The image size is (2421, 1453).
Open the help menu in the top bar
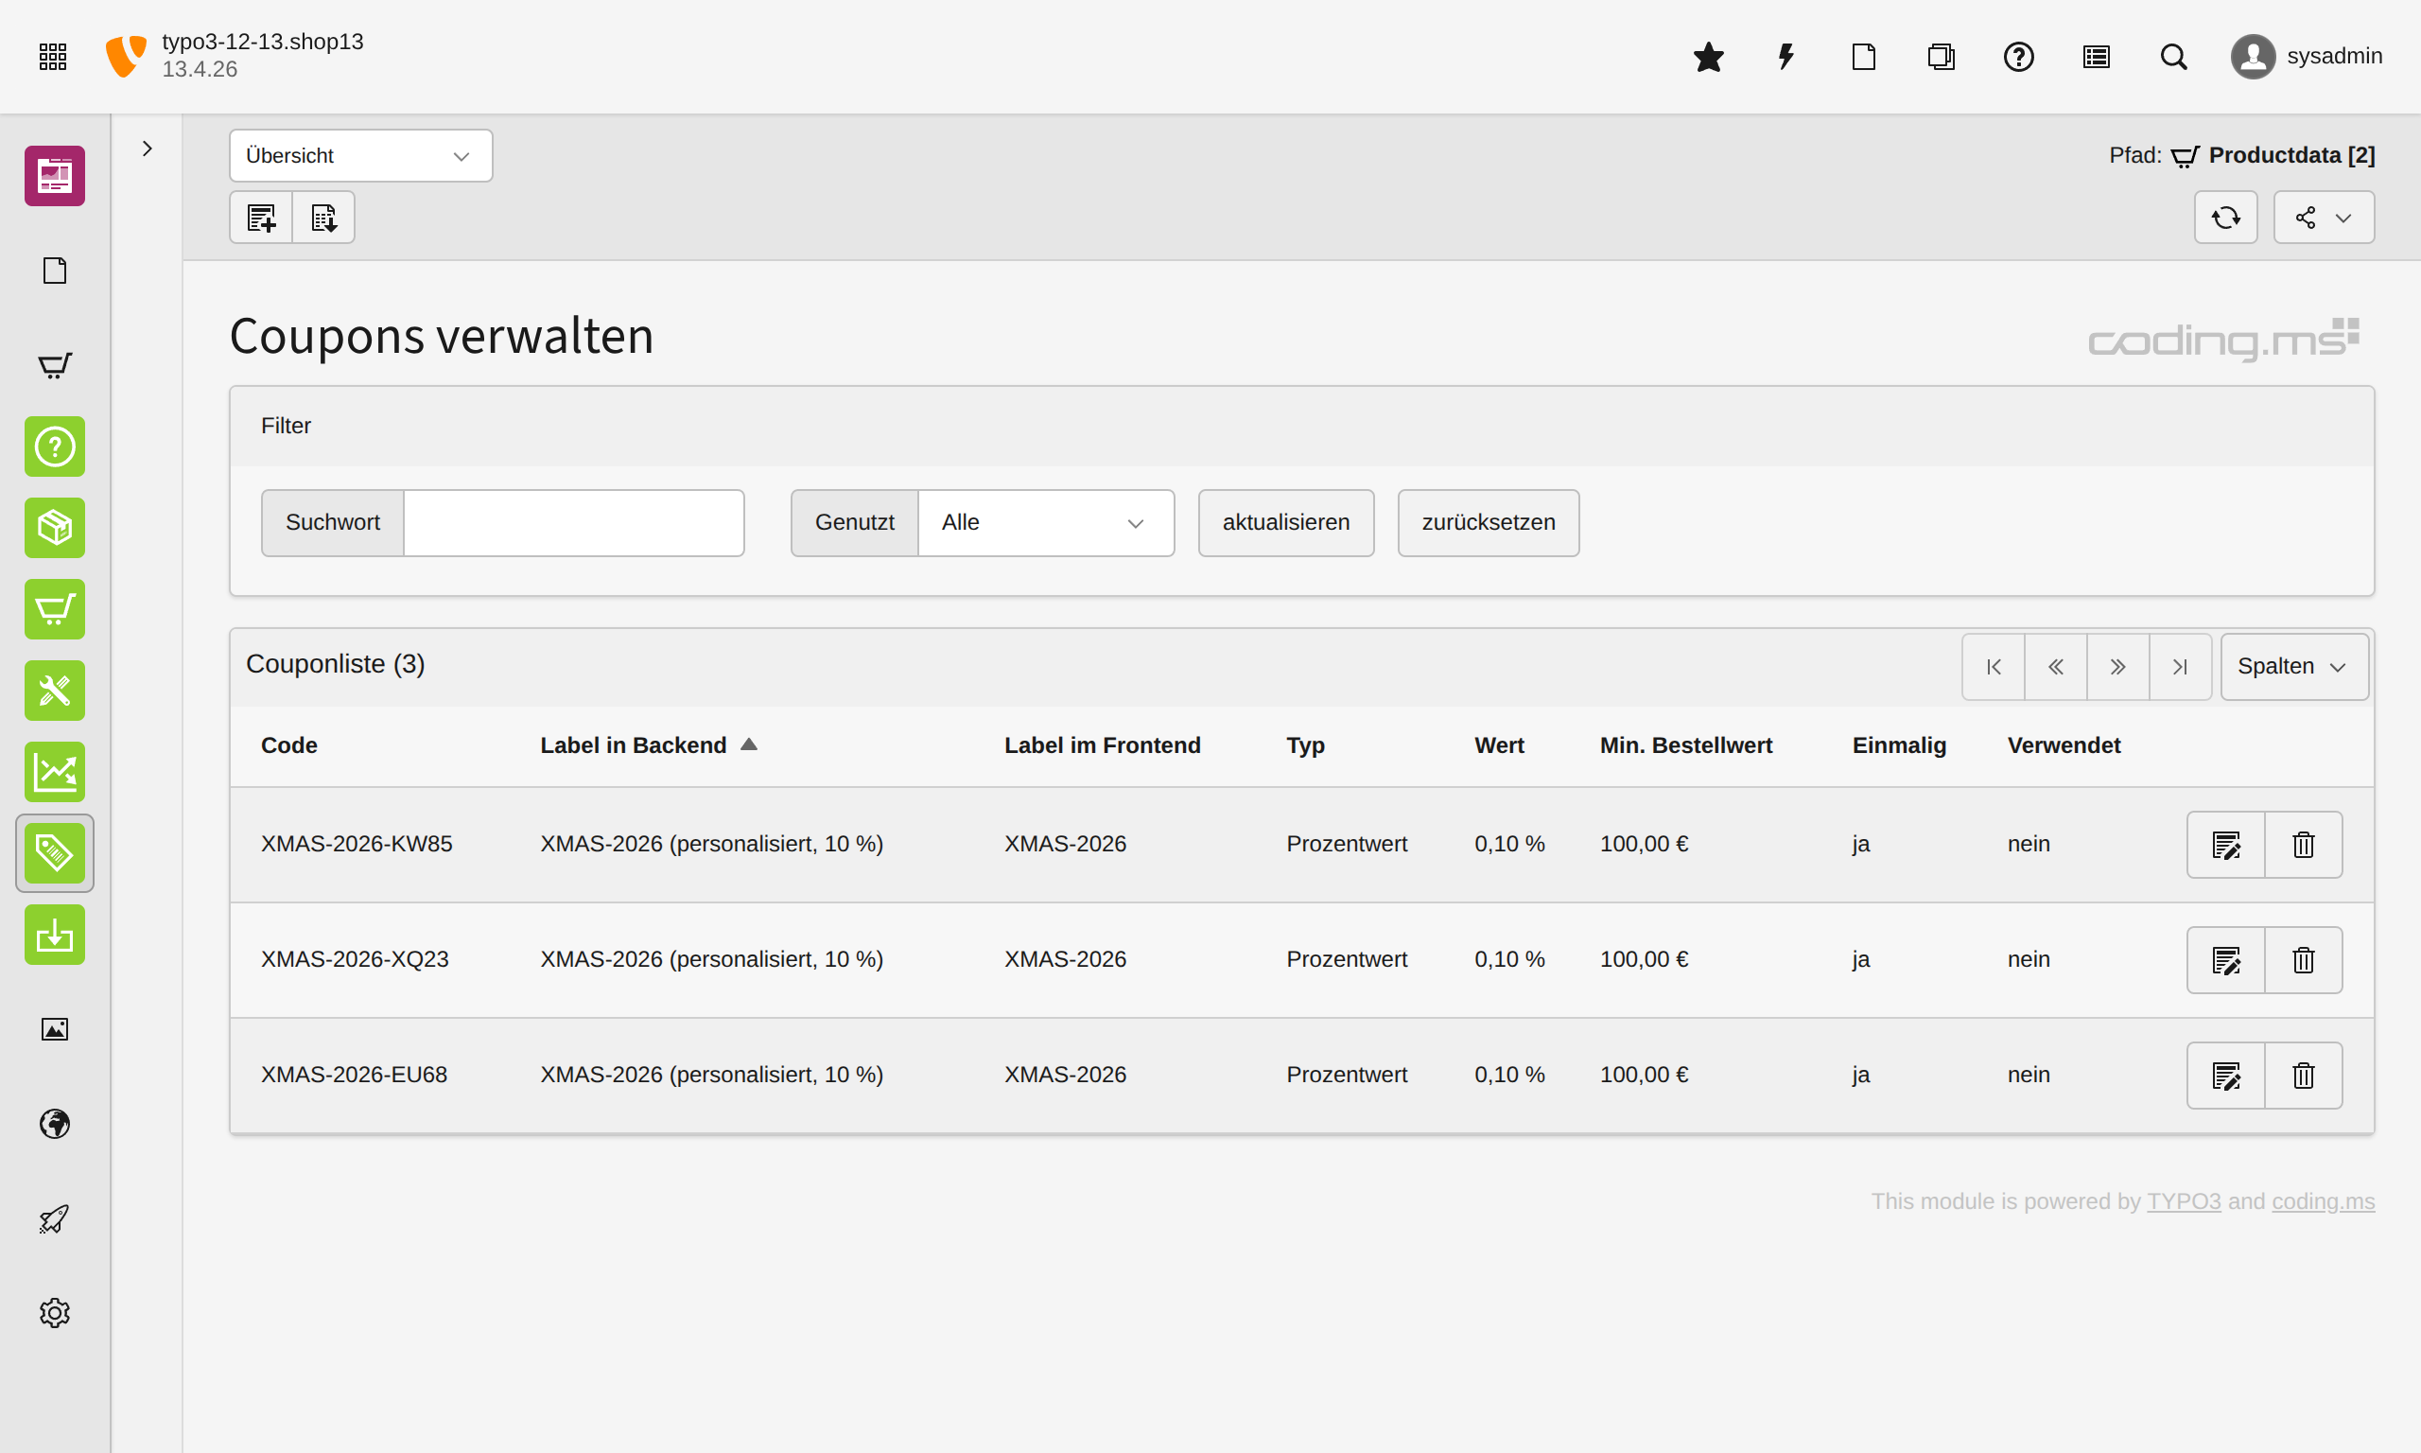pyautogui.click(x=2018, y=56)
